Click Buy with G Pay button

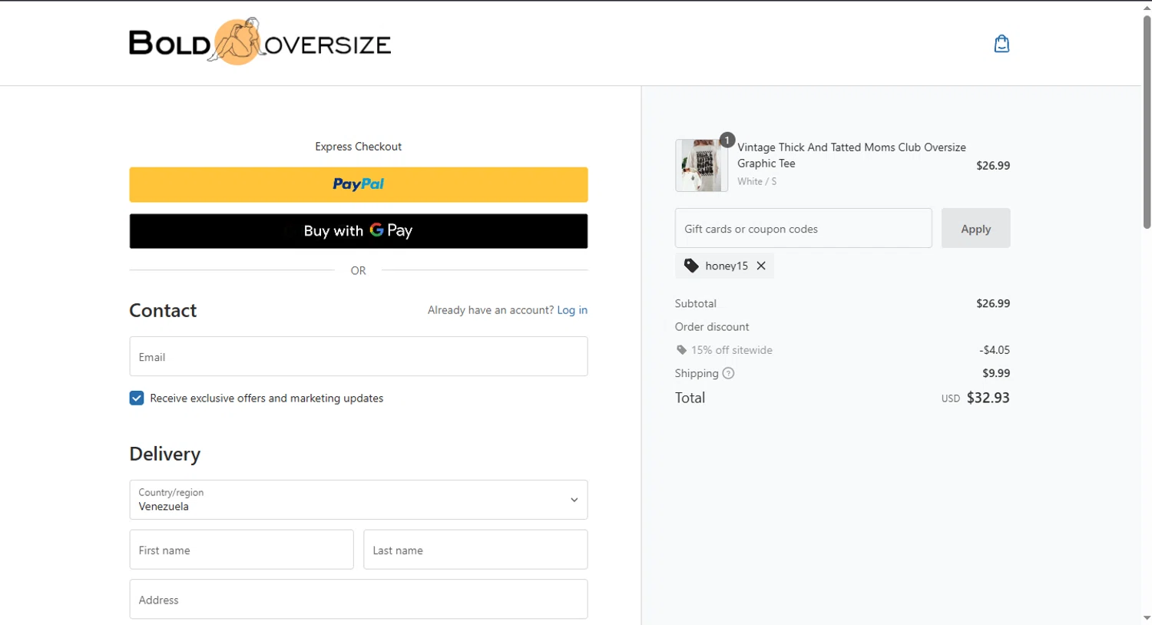[359, 231]
